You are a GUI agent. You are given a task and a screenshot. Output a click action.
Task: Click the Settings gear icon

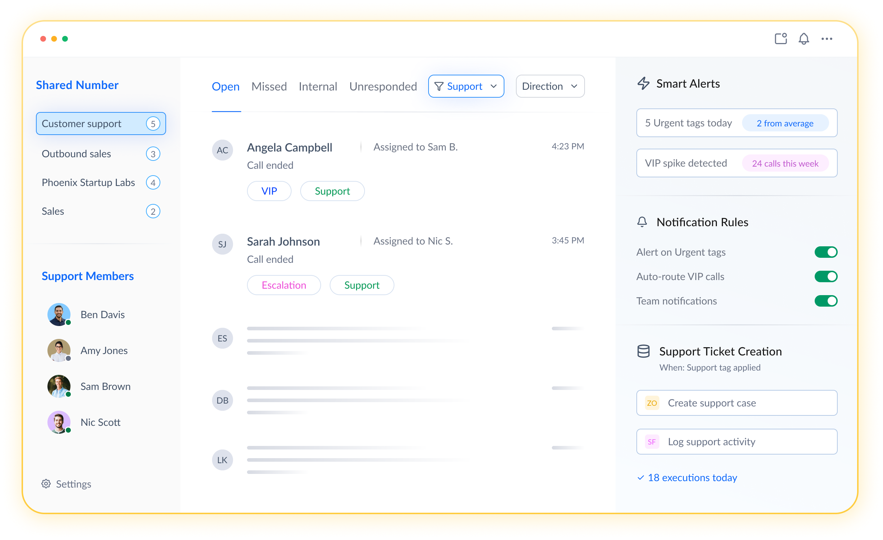(x=46, y=484)
